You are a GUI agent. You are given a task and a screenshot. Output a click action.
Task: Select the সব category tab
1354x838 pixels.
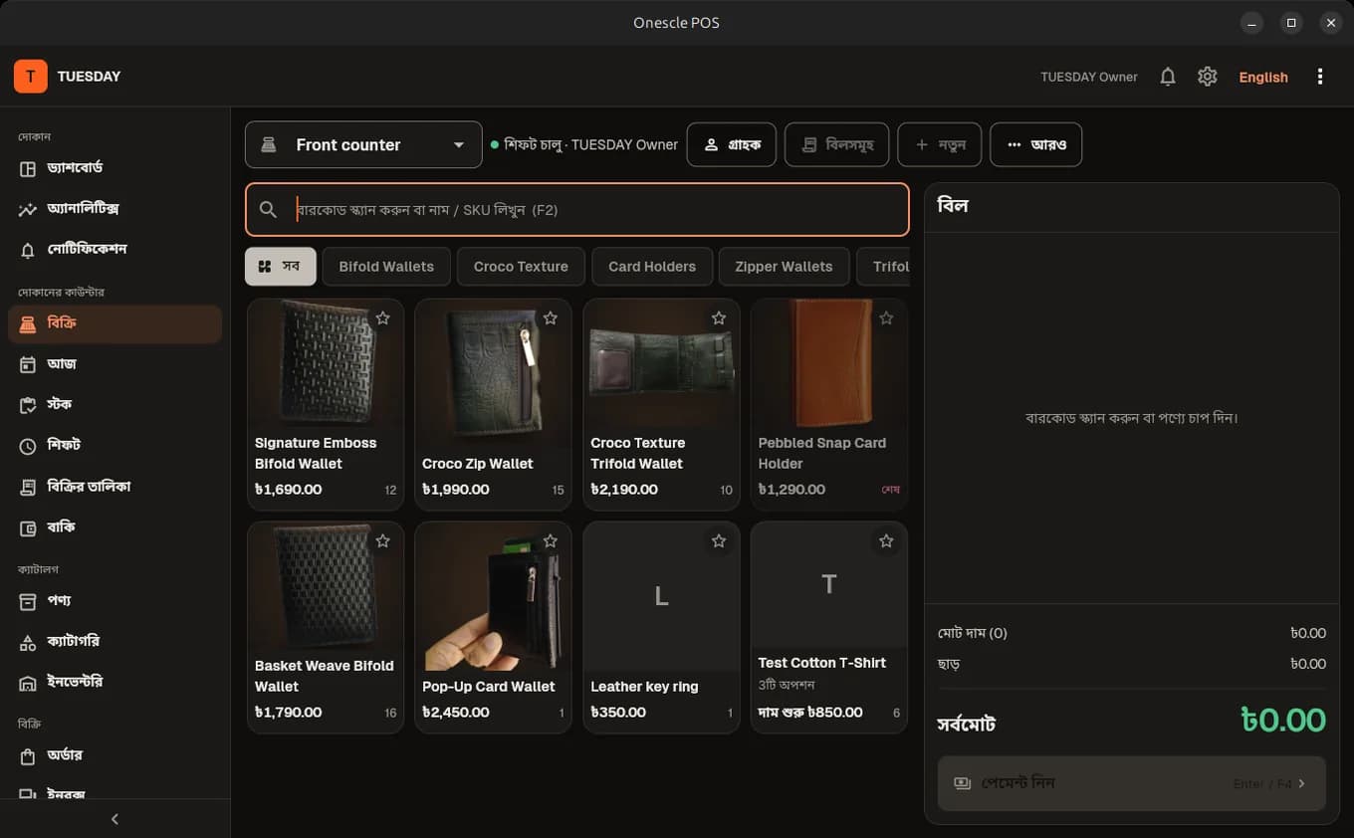(x=281, y=267)
